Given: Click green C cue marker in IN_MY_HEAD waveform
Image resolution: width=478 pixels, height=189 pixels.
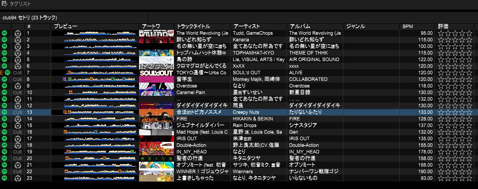Looking at the screenshot, I should (132, 151).
